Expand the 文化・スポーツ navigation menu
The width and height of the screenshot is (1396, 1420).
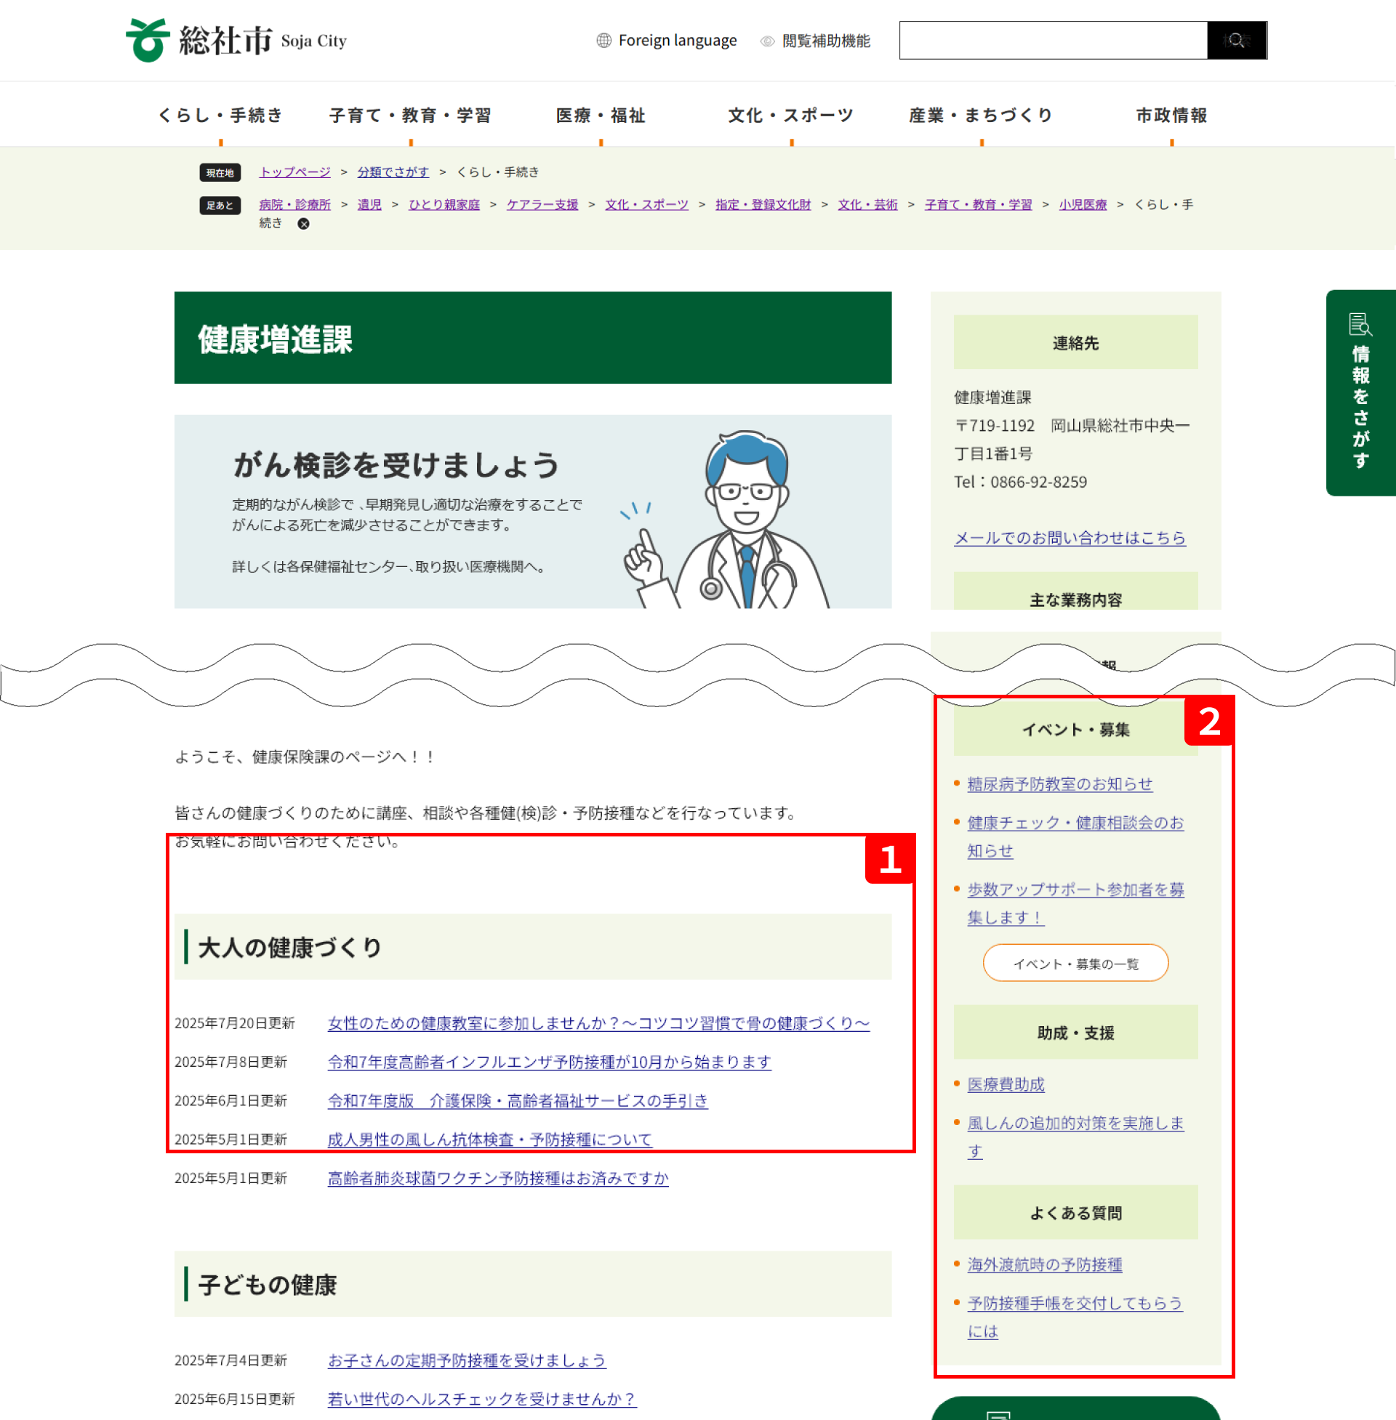pyautogui.click(x=790, y=115)
